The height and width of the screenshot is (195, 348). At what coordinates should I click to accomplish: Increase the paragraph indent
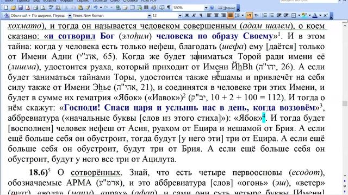286,15
